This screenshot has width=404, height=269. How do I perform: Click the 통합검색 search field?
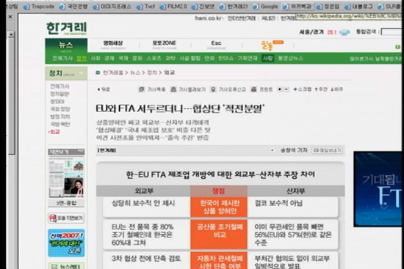point(392,32)
